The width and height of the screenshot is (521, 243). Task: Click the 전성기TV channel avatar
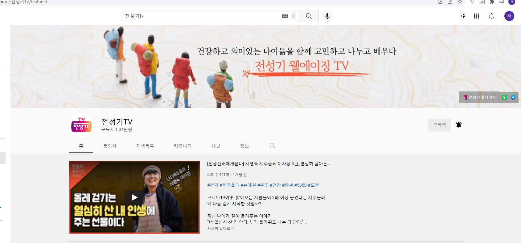click(81, 125)
